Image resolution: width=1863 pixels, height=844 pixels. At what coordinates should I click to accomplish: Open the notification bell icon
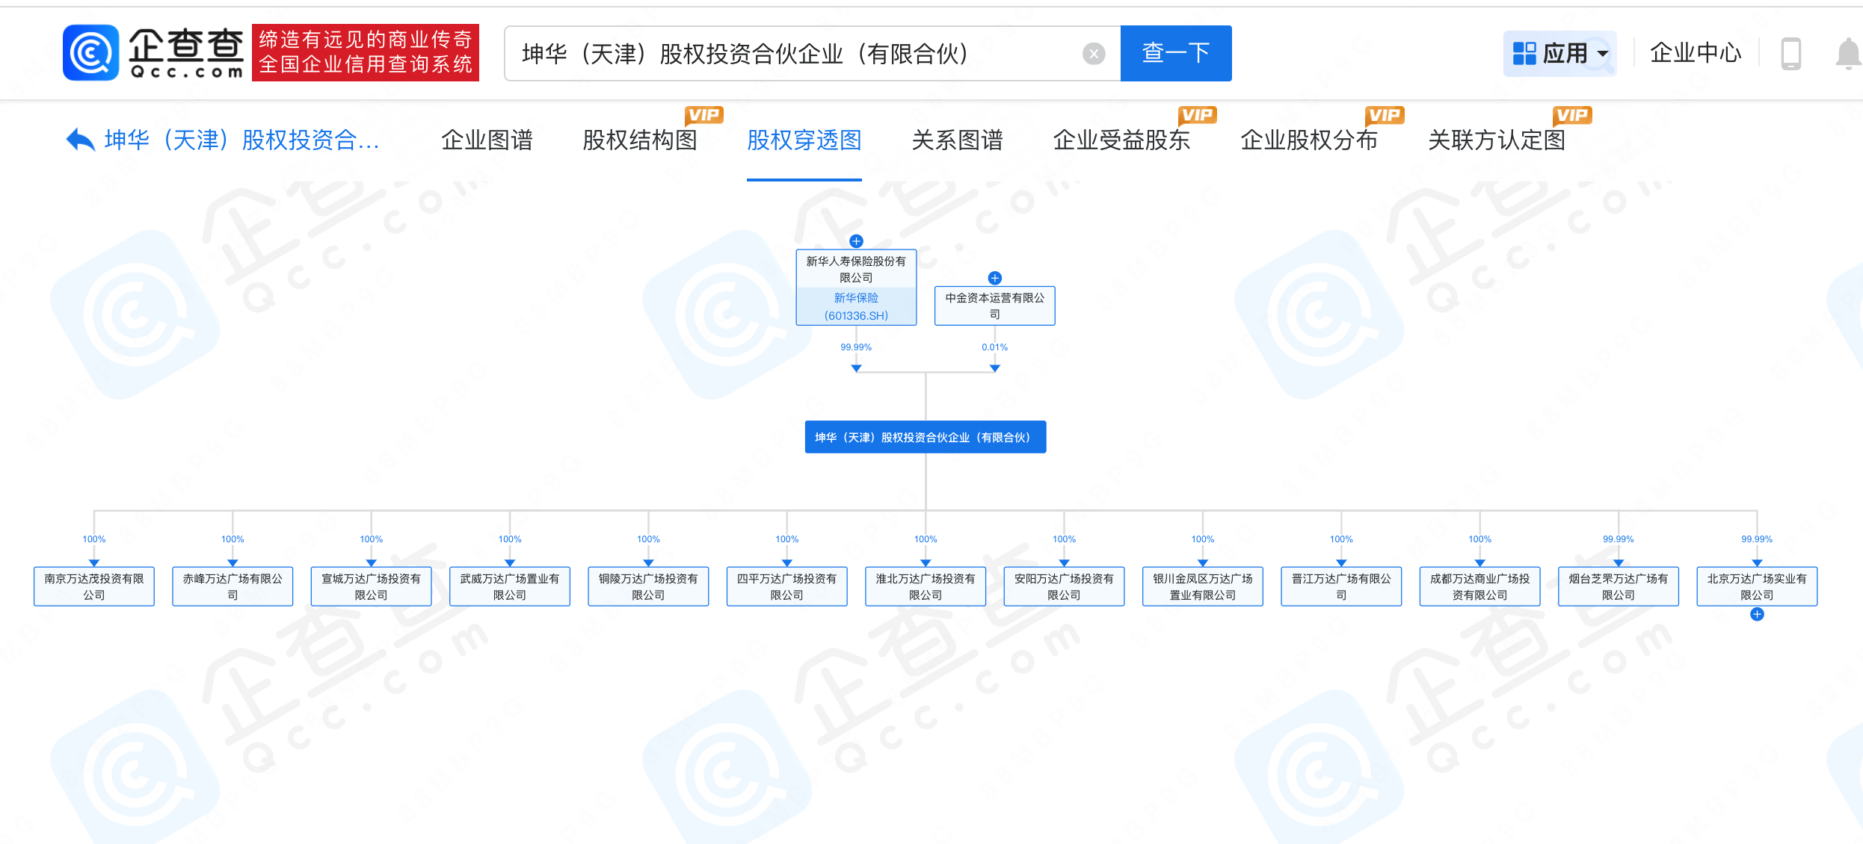(1847, 54)
